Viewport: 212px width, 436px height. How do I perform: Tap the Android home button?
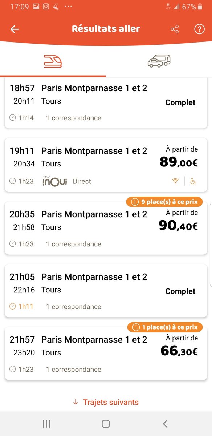106,424
